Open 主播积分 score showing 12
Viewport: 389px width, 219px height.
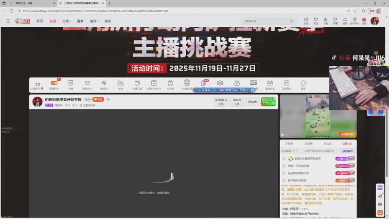37,86
